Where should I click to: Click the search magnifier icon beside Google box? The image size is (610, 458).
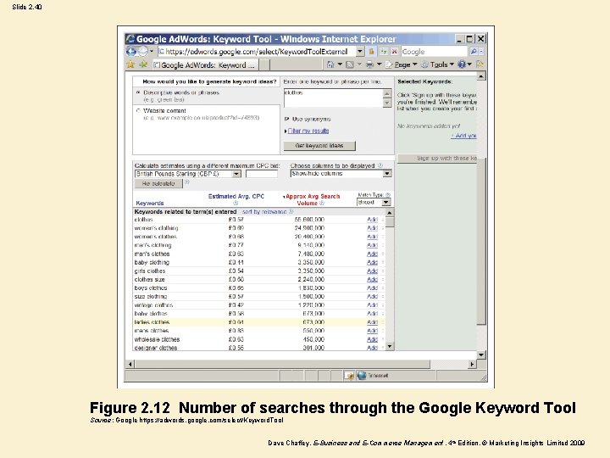[474, 52]
